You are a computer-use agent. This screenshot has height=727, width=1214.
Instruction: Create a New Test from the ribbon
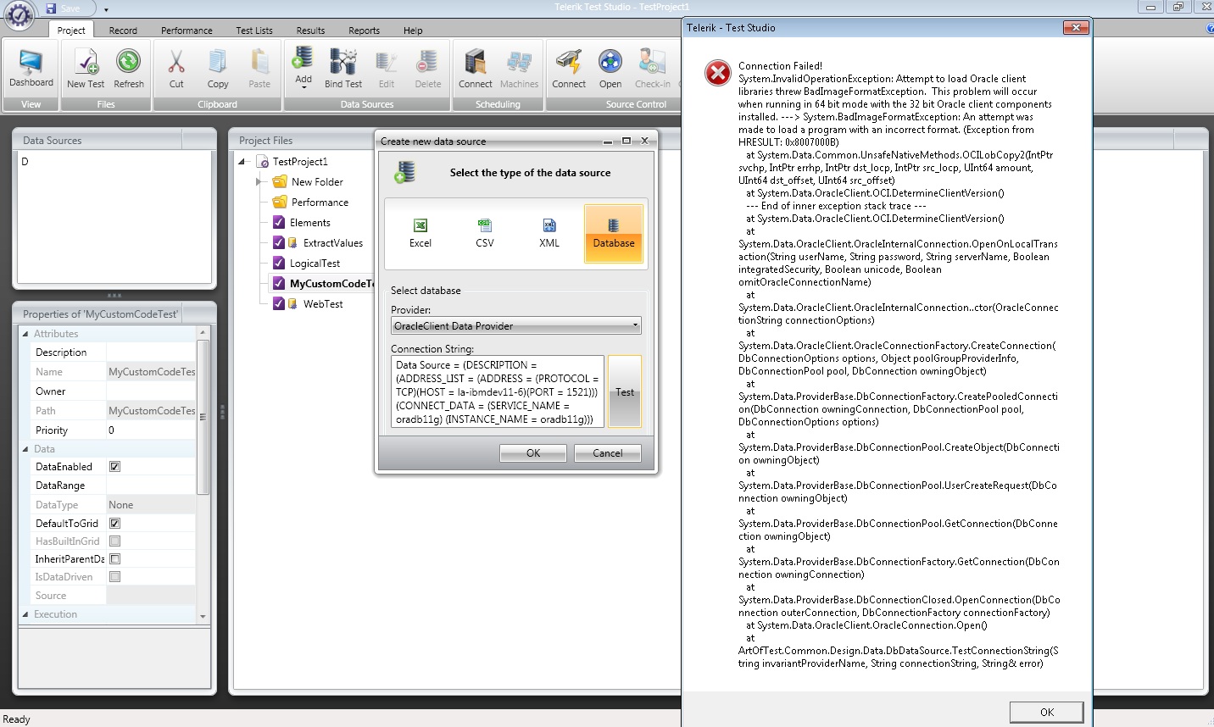coord(86,68)
